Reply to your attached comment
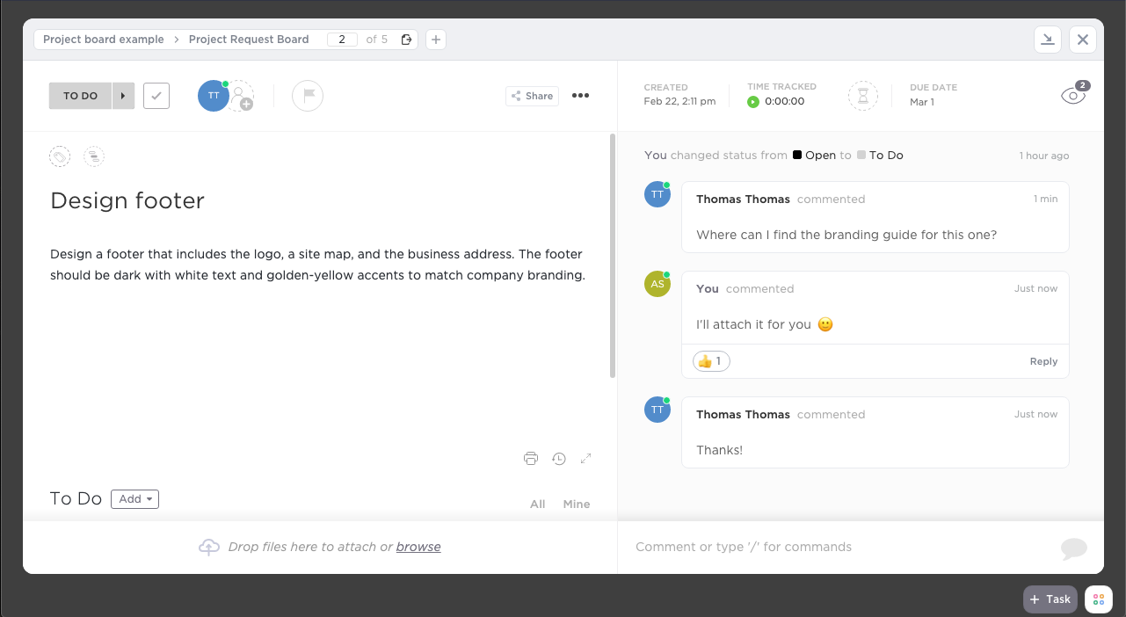Viewport: 1126px width, 617px height. tap(1043, 360)
